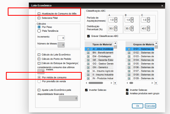Toggle the GE - Garantia Estendida row checkbox
Viewport: 170px width, 114px height.
(88, 60)
